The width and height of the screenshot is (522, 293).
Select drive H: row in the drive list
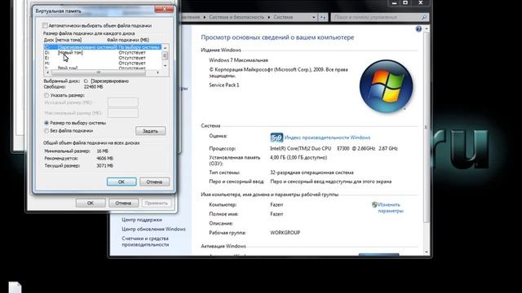click(103, 63)
